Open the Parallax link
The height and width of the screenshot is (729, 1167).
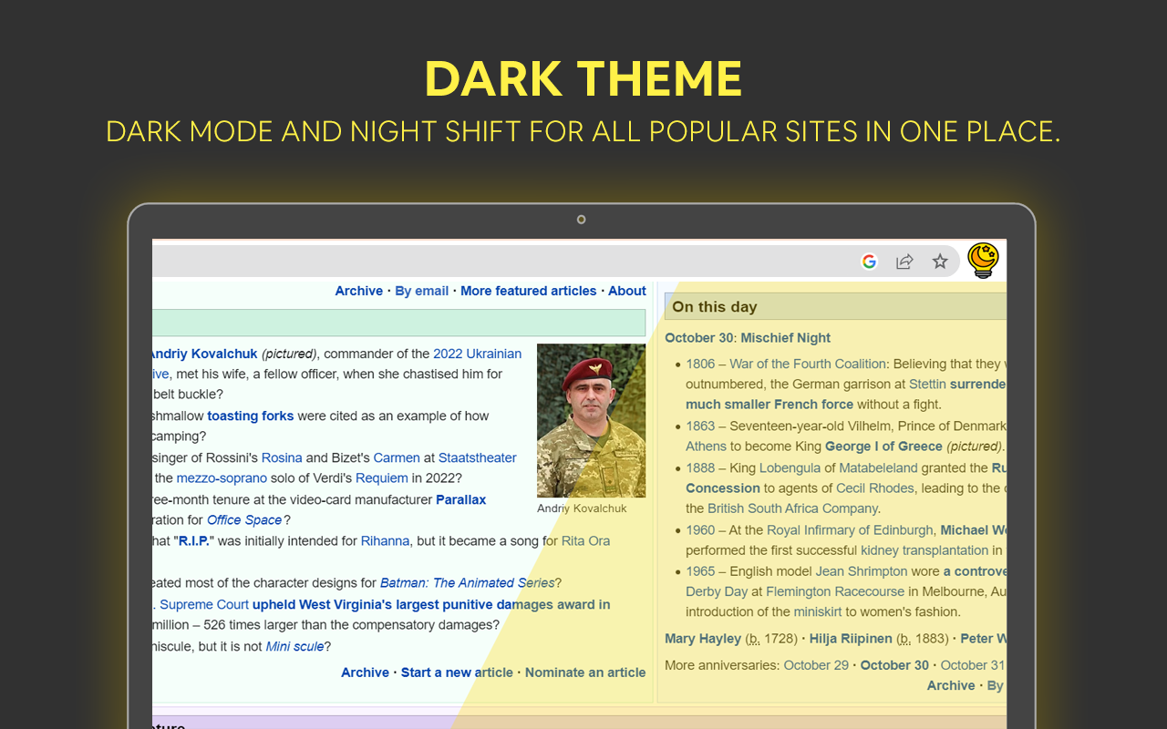[x=461, y=499]
